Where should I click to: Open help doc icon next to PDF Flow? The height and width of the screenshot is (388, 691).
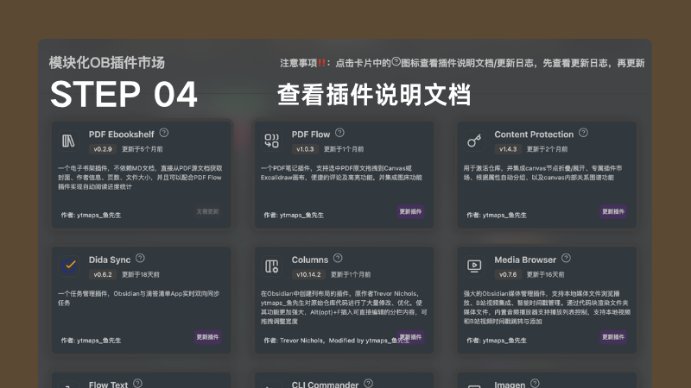(339, 133)
